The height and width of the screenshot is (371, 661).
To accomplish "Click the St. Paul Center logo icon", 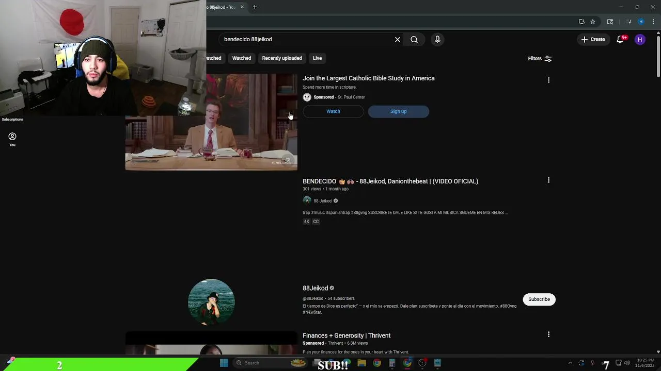I will (x=307, y=97).
